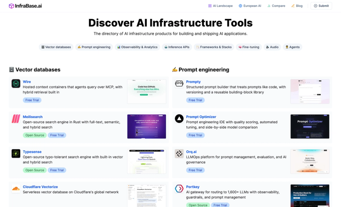Open the Cloudflare Vectorize link
Screen dimensions: 341x207
coord(40,187)
